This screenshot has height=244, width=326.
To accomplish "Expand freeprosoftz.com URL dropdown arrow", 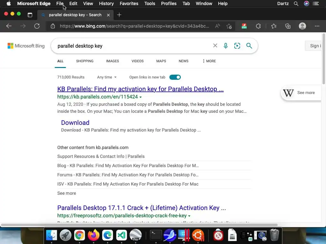I will click(x=189, y=216).
